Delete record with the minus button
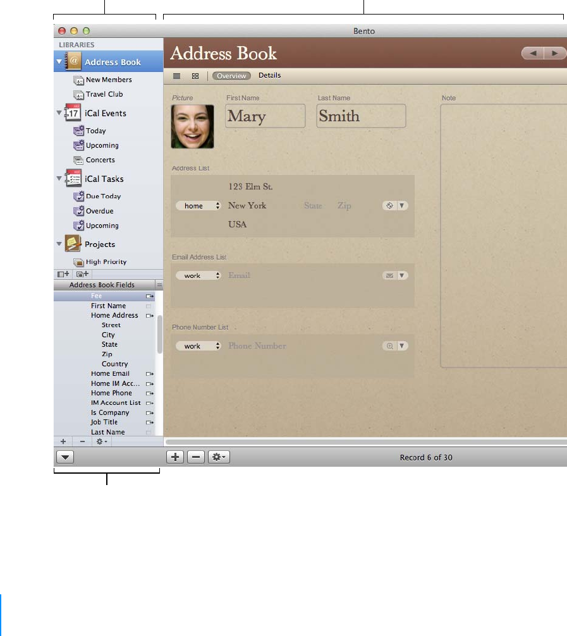The image size is (567, 636). point(195,457)
